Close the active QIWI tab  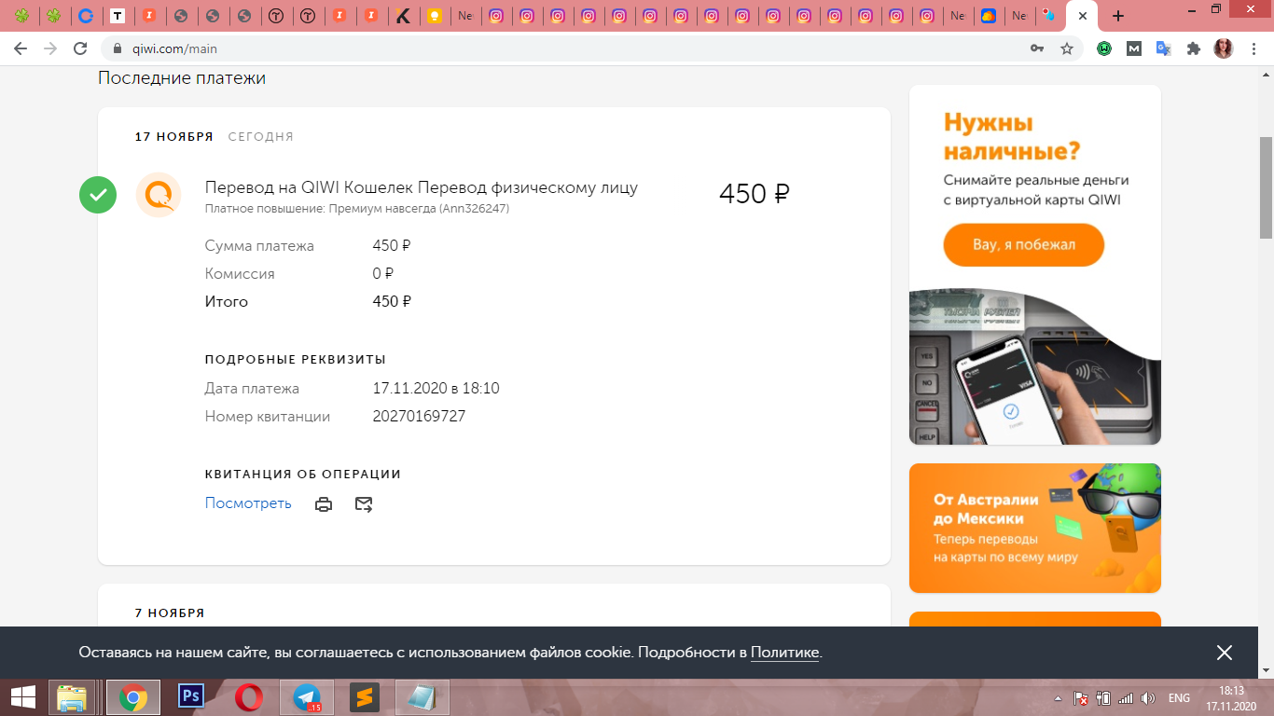(x=1081, y=16)
